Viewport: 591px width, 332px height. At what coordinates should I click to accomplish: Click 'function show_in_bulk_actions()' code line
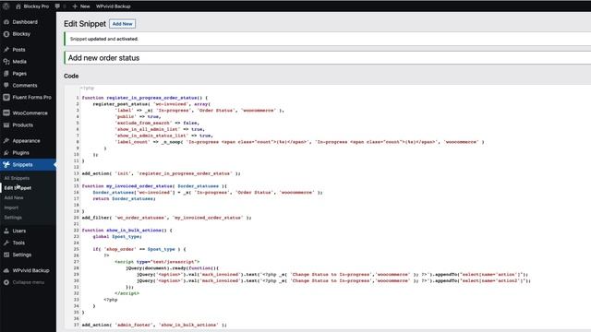tap(127, 230)
